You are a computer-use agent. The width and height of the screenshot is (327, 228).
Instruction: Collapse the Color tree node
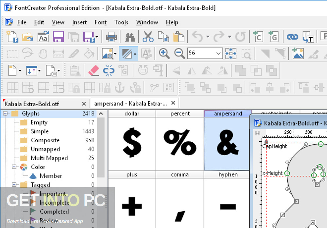14,167
